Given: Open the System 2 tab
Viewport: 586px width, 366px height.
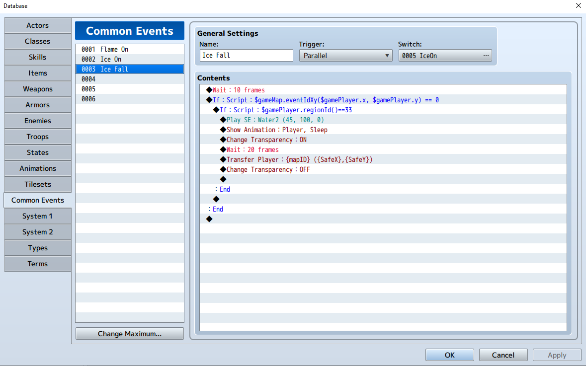Looking at the screenshot, I should 37,232.
